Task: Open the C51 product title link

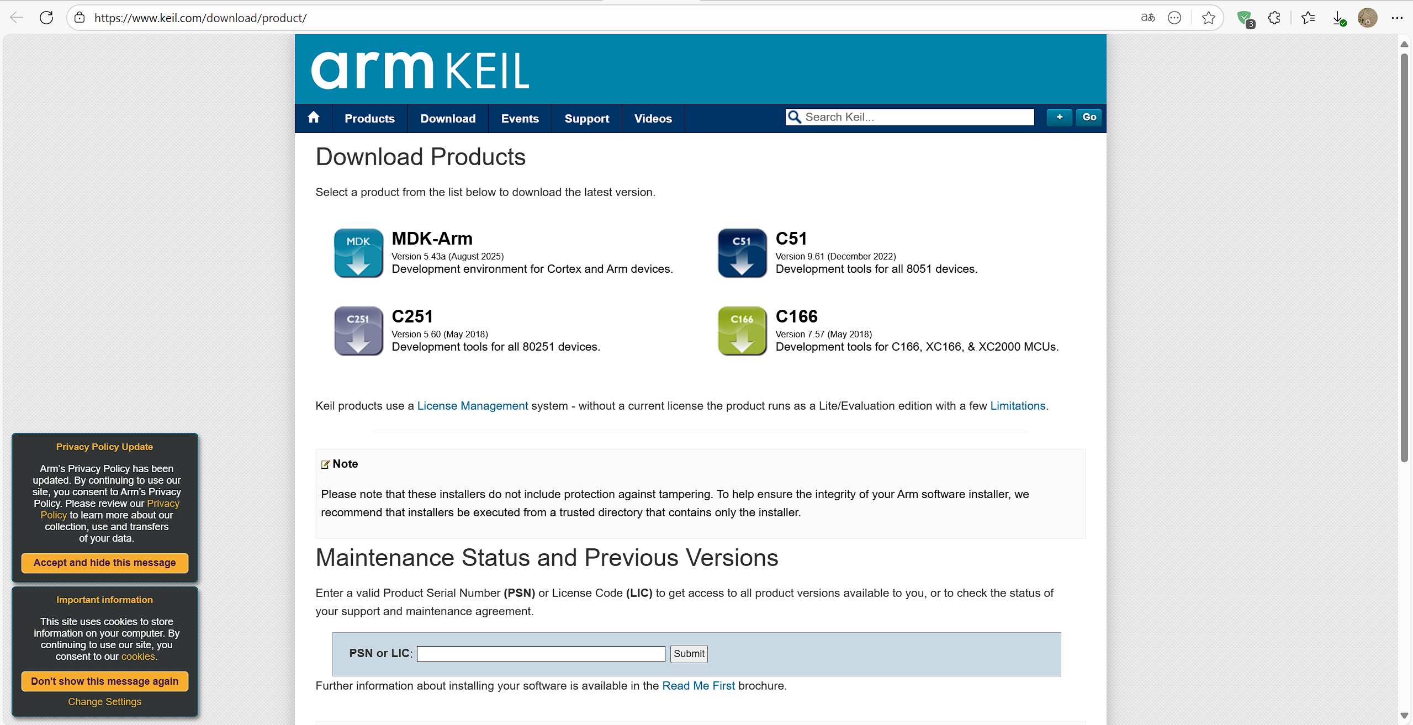Action: 791,239
